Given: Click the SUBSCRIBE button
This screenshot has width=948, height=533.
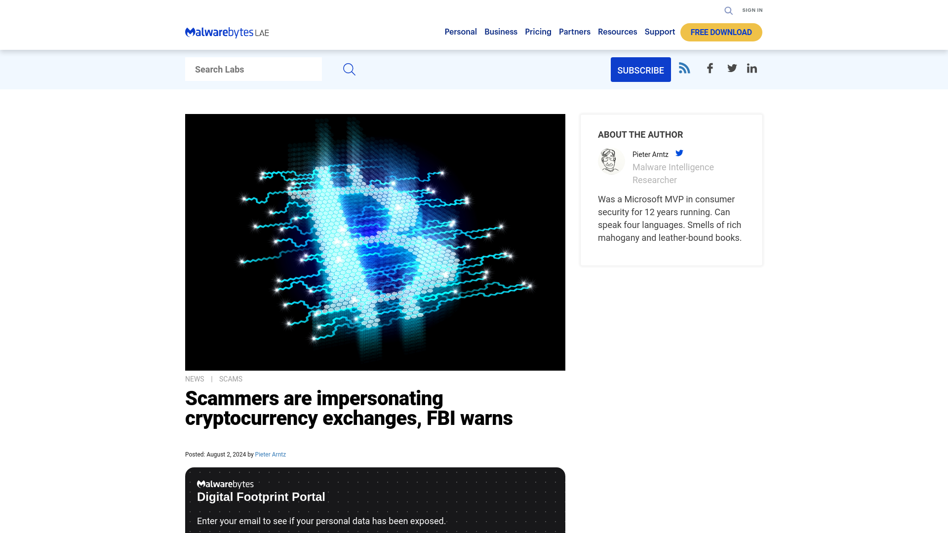Looking at the screenshot, I should [641, 70].
